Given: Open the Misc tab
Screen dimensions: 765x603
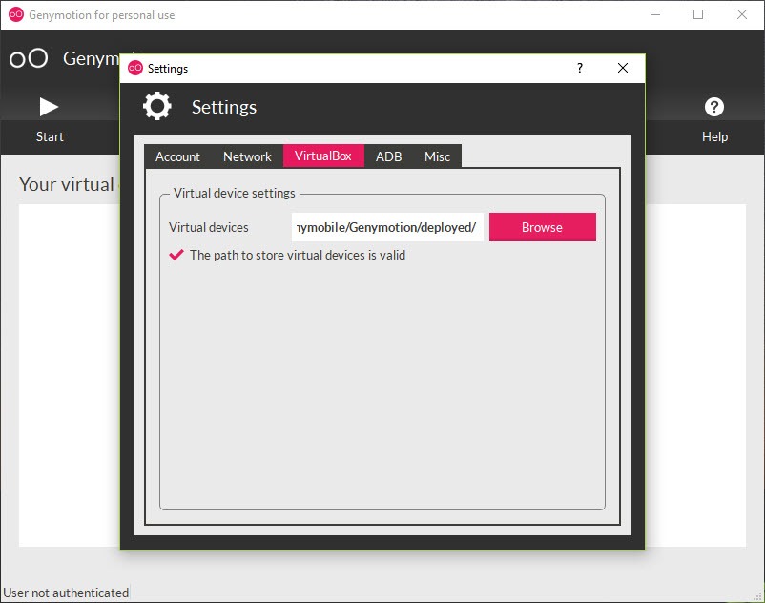Looking at the screenshot, I should pyautogui.click(x=437, y=156).
